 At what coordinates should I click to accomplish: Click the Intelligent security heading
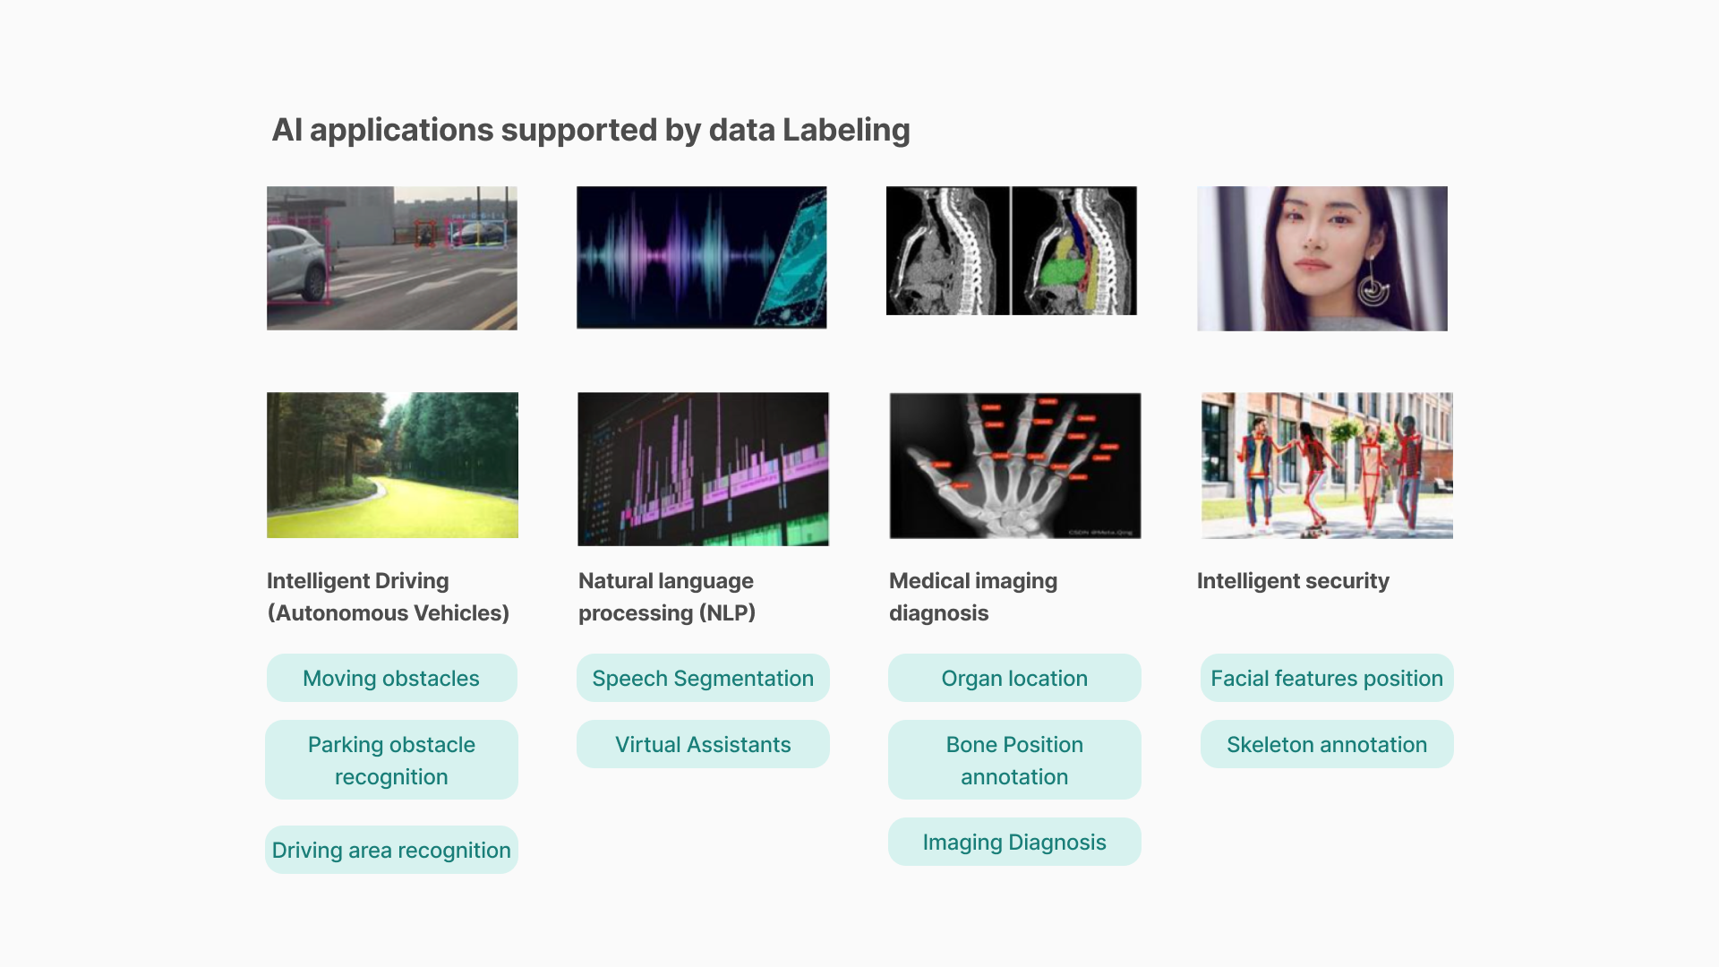pyautogui.click(x=1293, y=581)
